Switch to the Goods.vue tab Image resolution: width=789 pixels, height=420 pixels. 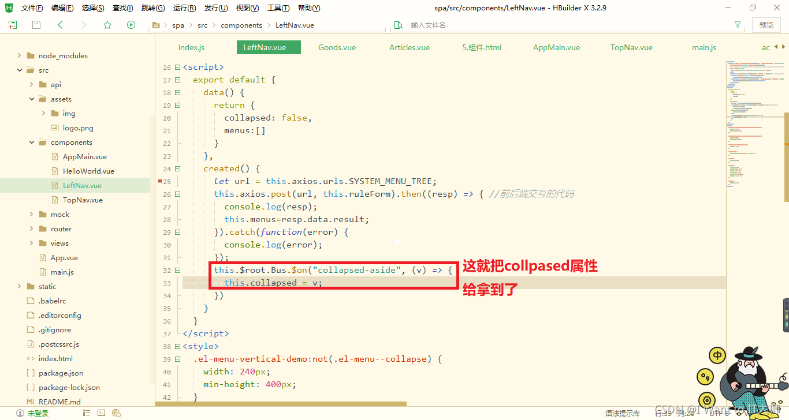coord(337,47)
